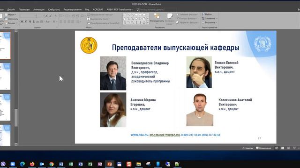
Task: Select the triangle shape in shapes gallery
Action: pos(125,19)
